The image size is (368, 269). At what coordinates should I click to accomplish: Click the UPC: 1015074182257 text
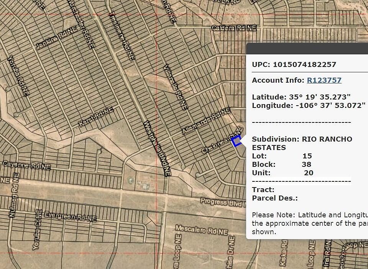coord(294,64)
